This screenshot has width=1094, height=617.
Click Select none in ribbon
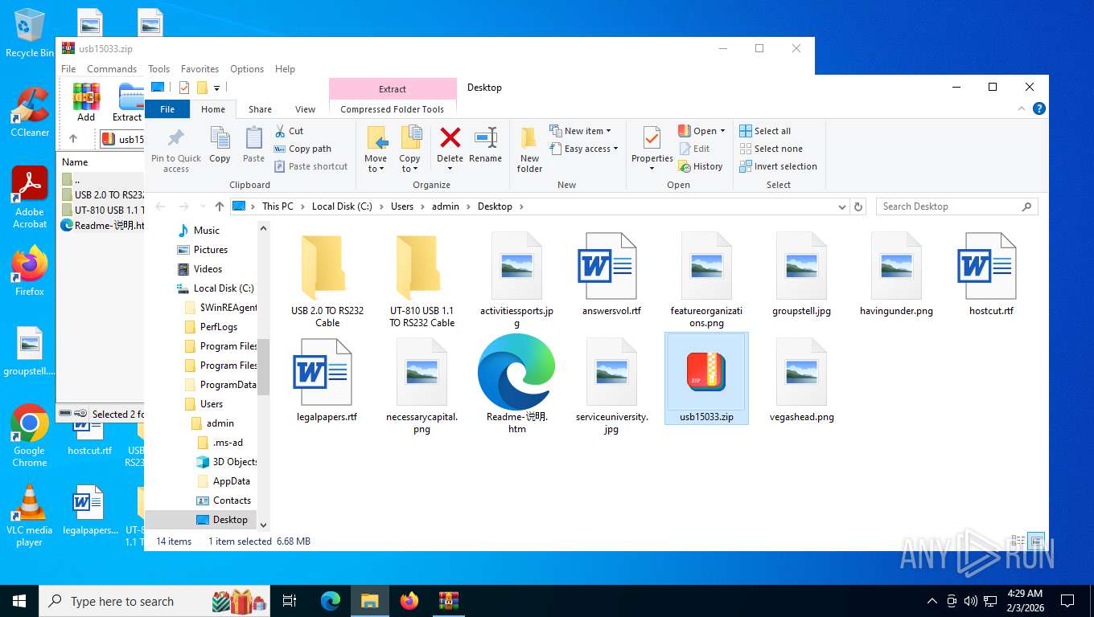tap(771, 149)
